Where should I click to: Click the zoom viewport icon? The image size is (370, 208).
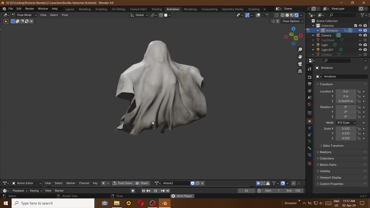click(x=300, y=49)
